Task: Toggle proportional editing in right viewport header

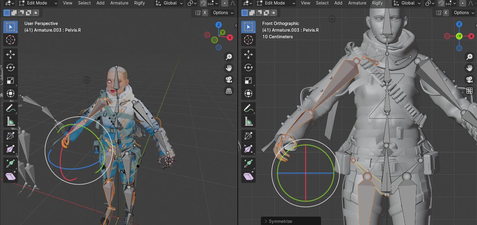Action: click(463, 3)
